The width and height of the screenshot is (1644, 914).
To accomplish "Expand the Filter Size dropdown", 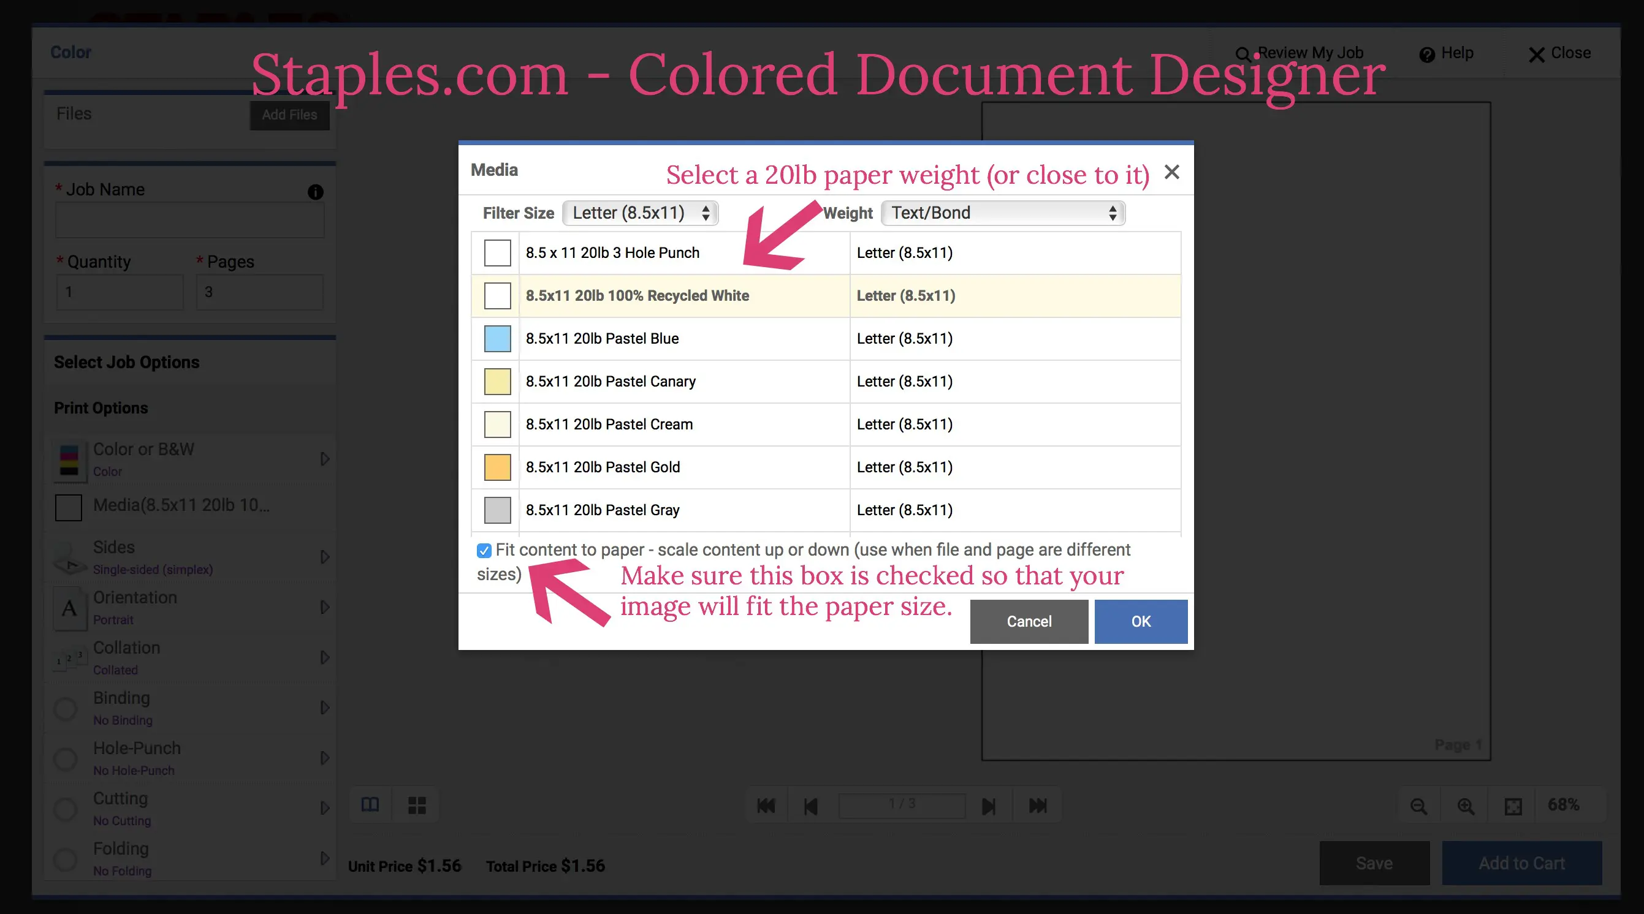I will (636, 213).
